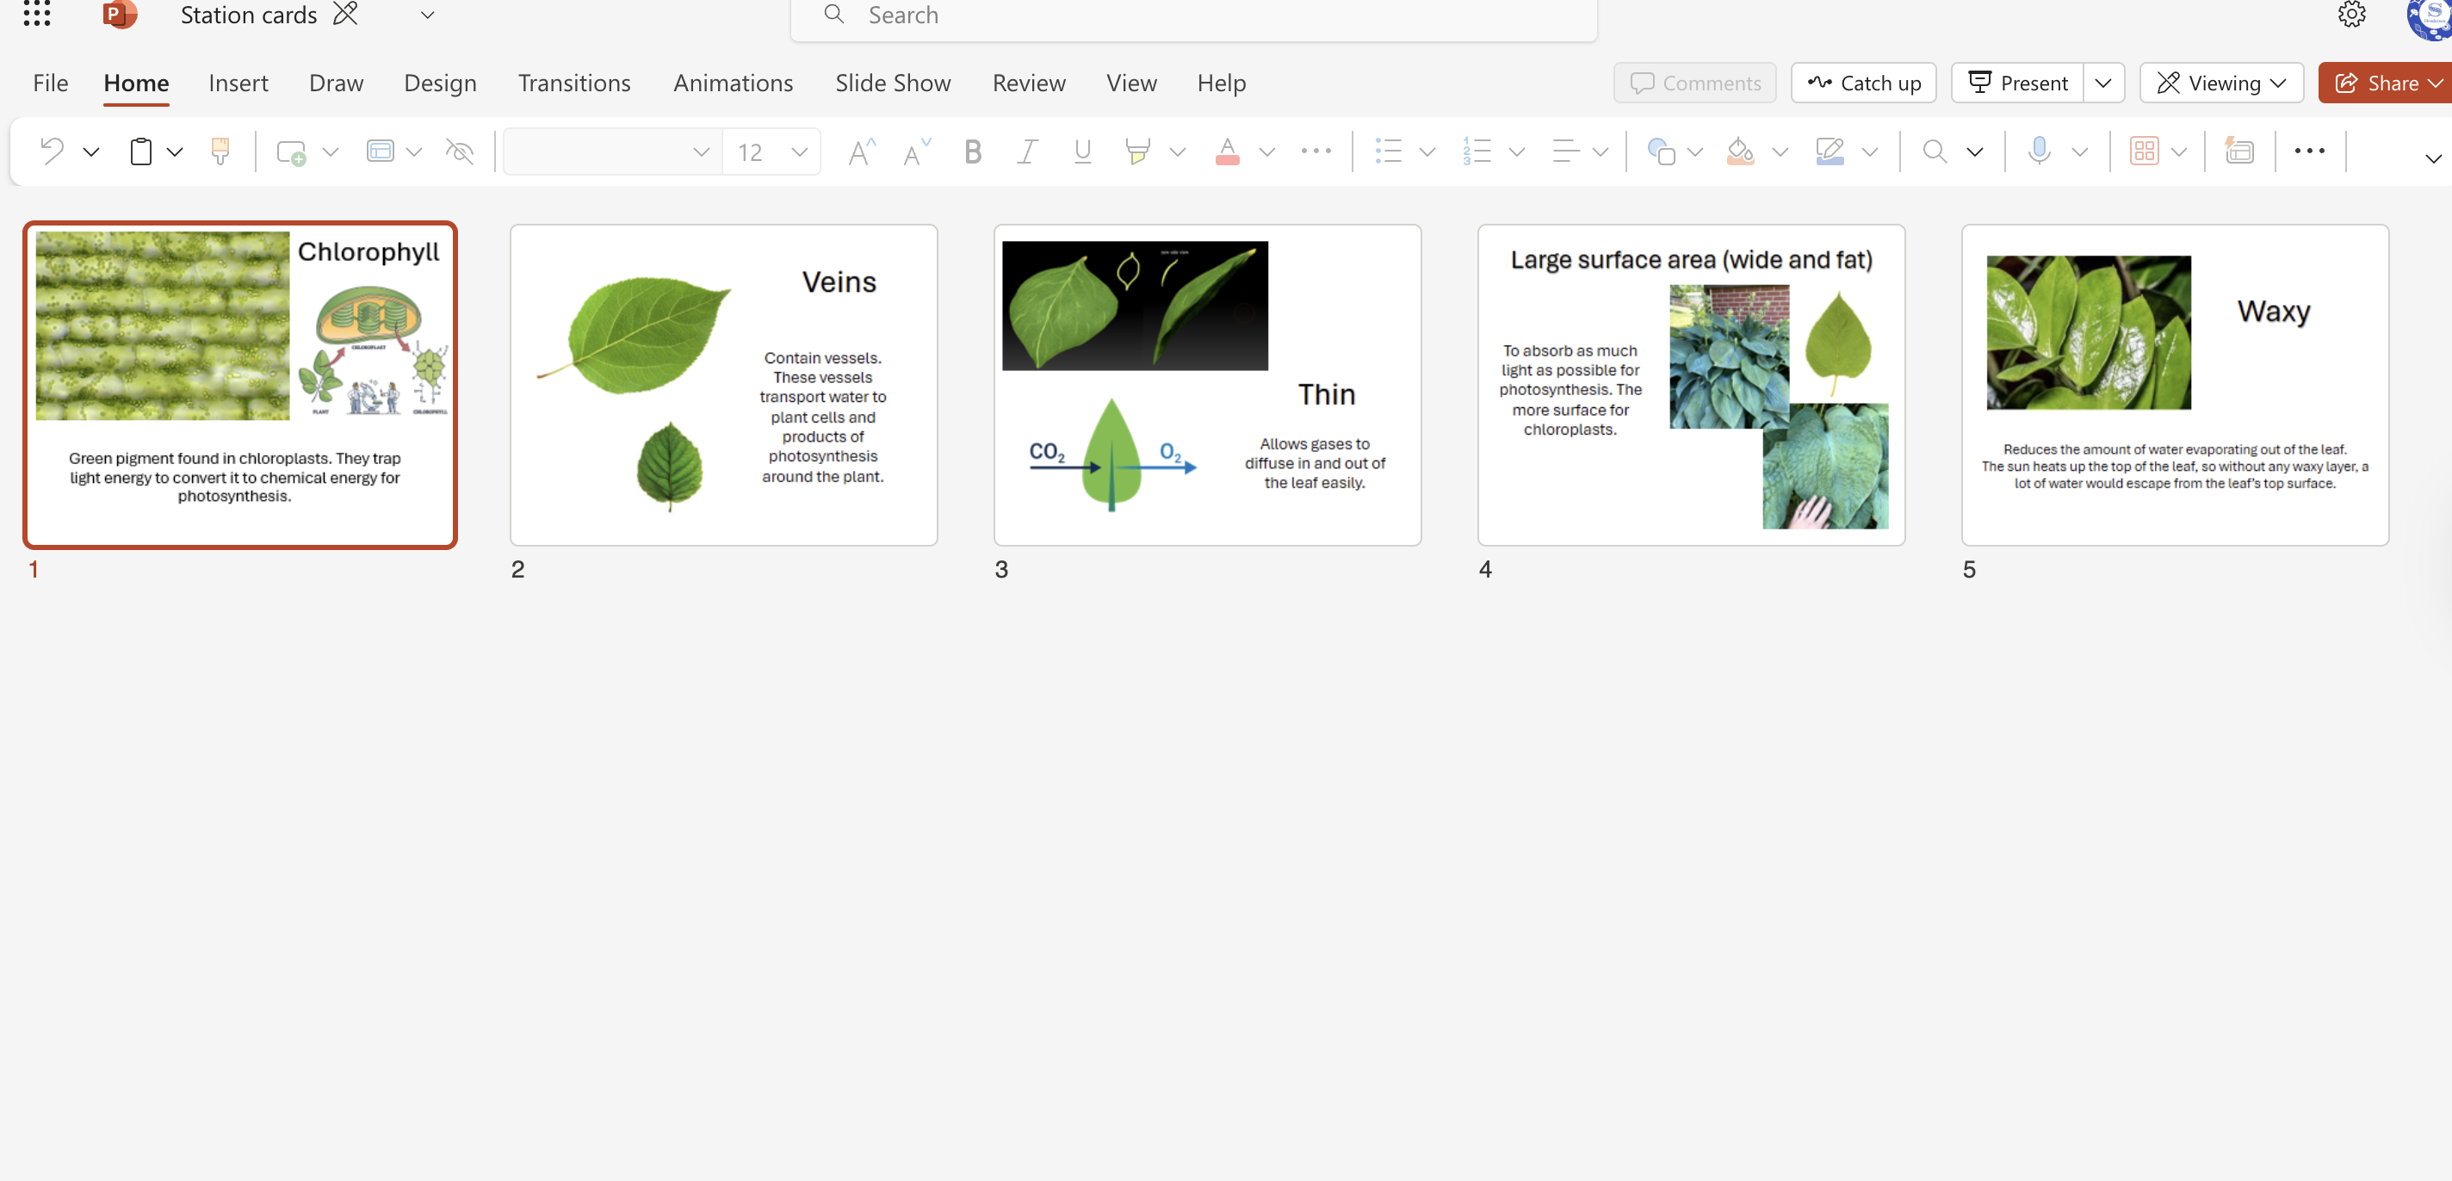Click the Hide Slide icon
The width and height of the screenshot is (2452, 1181).
[x=460, y=151]
